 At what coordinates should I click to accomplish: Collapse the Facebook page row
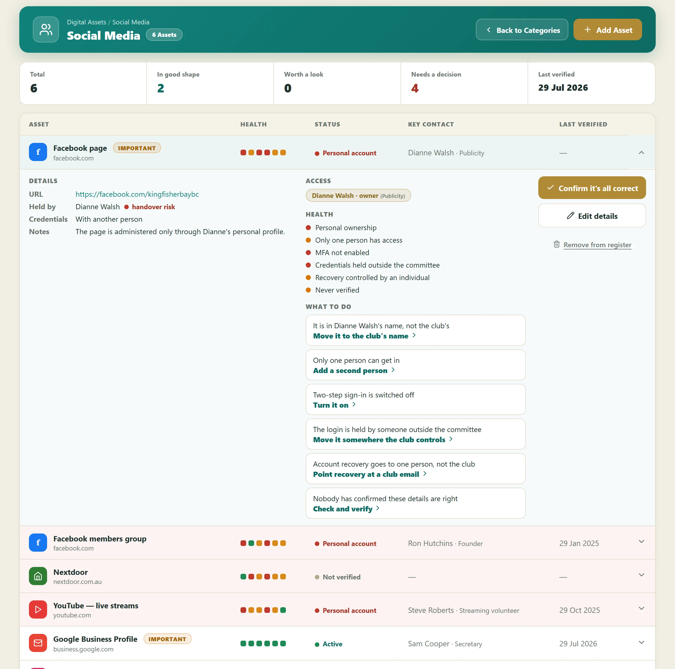point(642,153)
